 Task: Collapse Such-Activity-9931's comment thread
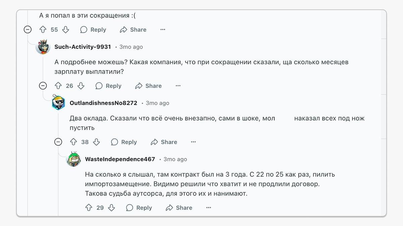[43, 86]
